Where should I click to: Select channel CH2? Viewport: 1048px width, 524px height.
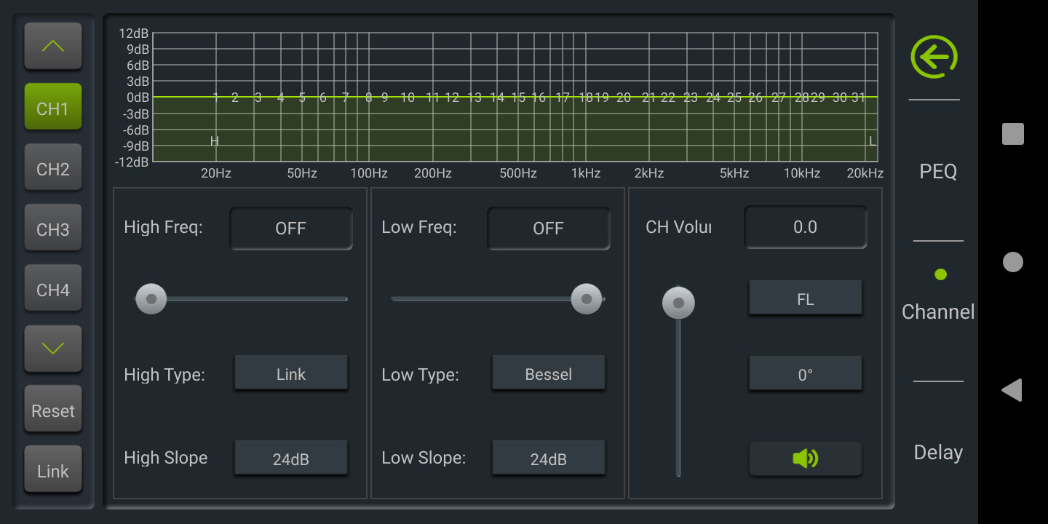(53, 169)
